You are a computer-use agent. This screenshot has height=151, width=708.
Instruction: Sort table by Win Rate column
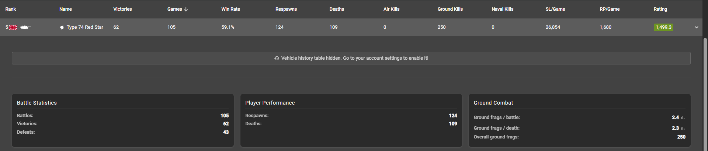pos(230,9)
